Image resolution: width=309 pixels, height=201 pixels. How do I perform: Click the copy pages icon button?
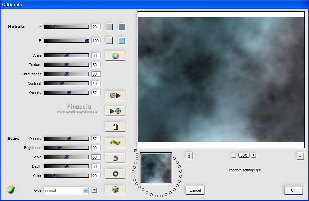tap(115, 127)
